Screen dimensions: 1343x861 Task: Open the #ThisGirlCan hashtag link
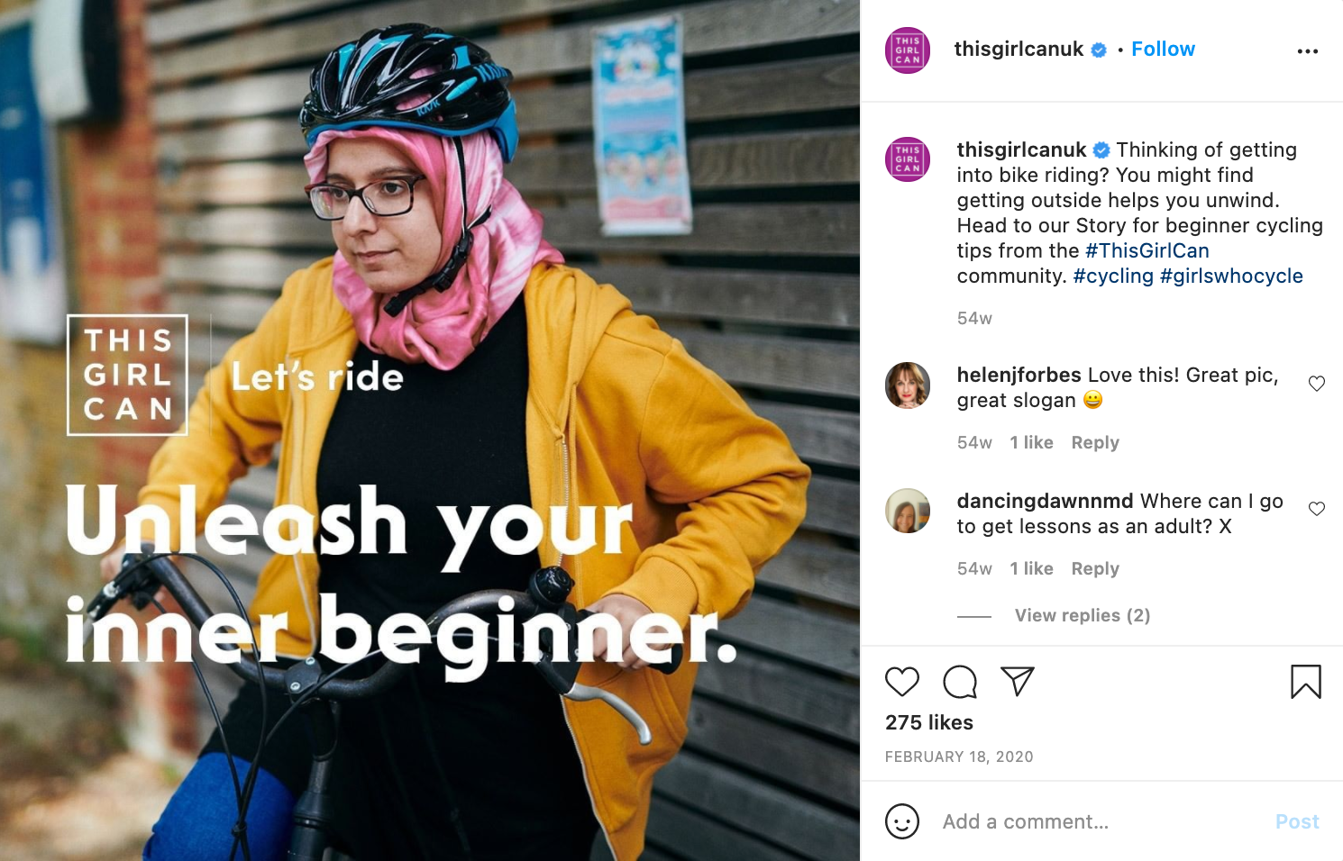coord(1147,250)
